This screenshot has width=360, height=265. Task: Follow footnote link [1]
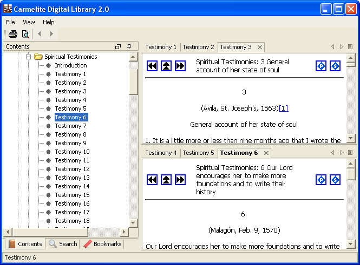coord(283,108)
